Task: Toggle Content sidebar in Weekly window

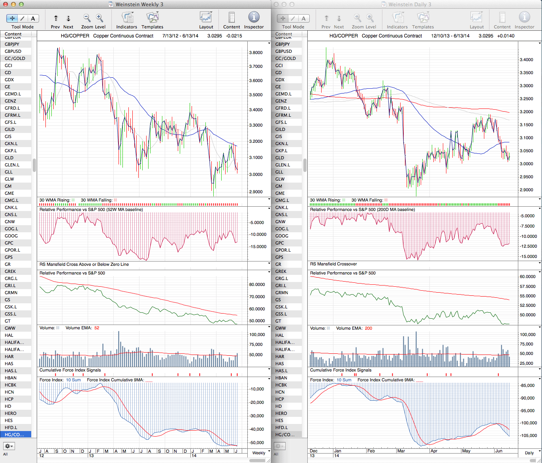Action: pyautogui.click(x=231, y=18)
